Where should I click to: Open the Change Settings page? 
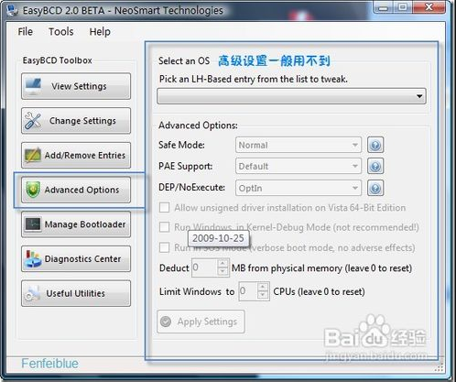pos(76,121)
